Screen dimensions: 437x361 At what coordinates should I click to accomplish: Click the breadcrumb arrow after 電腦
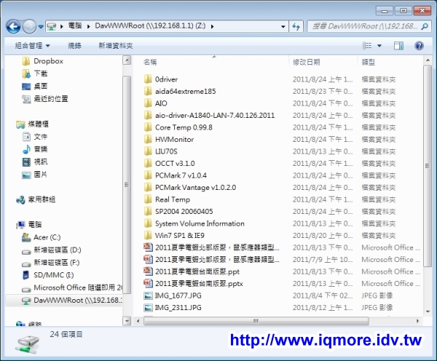88,26
